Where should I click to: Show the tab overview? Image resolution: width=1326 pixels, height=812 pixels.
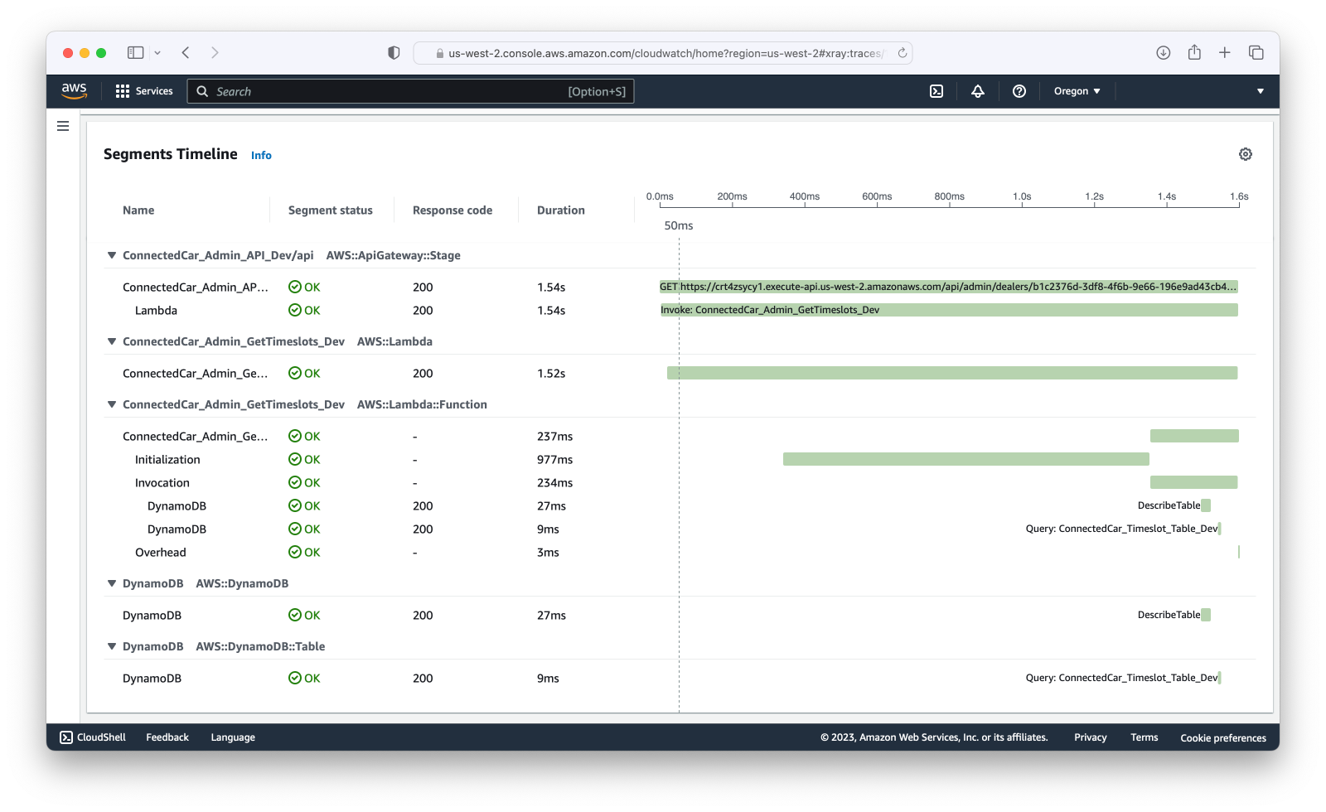[x=1256, y=52]
